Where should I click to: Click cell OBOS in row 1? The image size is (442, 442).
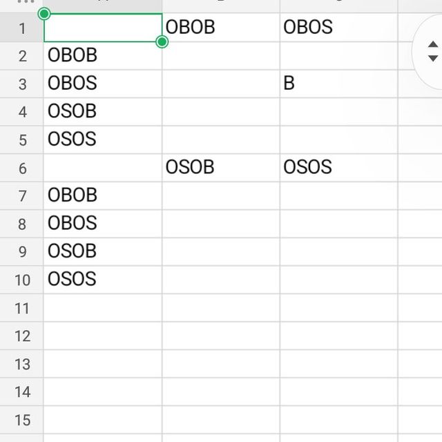pos(338,28)
